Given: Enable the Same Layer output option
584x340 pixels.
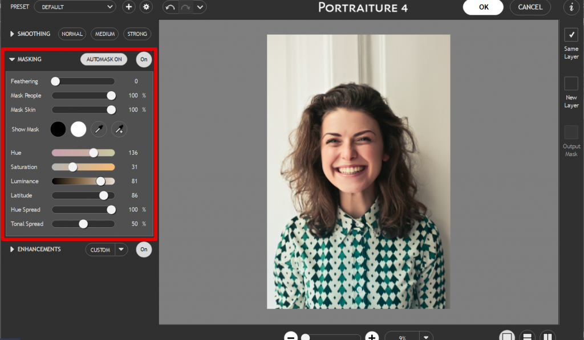Looking at the screenshot, I should coord(571,35).
